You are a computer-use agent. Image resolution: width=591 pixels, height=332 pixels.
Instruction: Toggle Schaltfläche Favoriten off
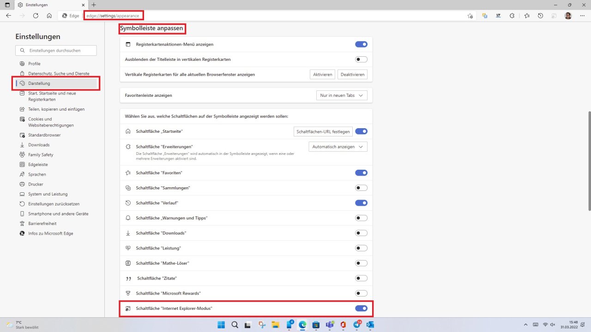(x=361, y=172)
